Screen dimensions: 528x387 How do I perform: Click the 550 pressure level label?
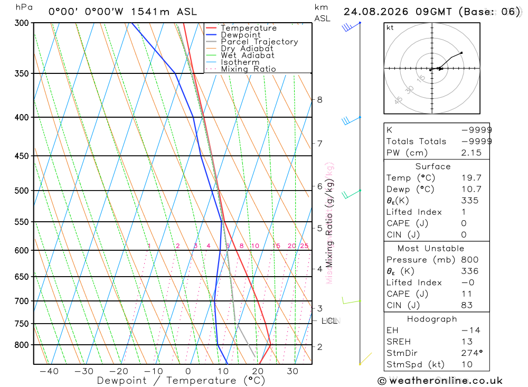pos(22,222)
